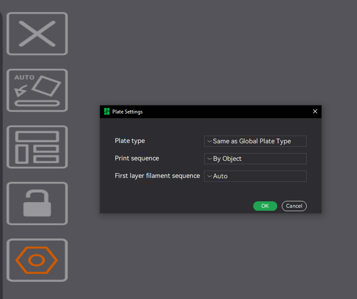Image resolution: width=357 pixels, height=299 pixels.
Task: Click the green logo in dialog title bar
Action: pos(107,112)
